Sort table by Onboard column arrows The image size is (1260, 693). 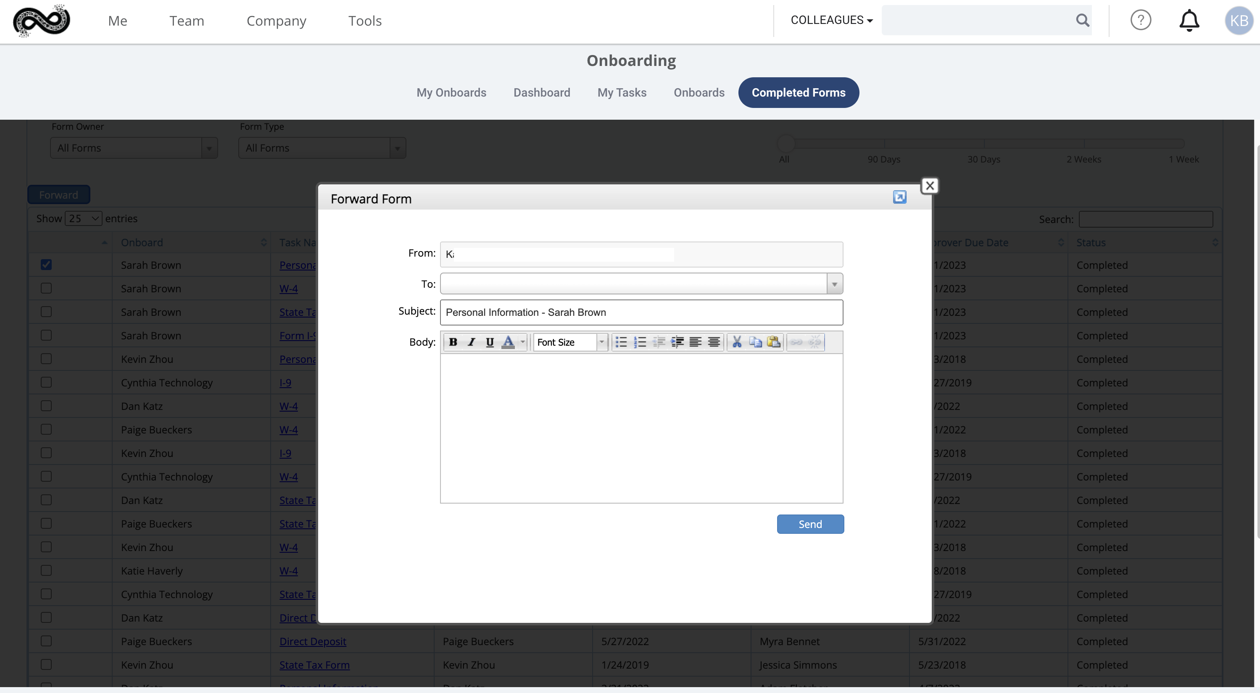(x=264, y=242)
